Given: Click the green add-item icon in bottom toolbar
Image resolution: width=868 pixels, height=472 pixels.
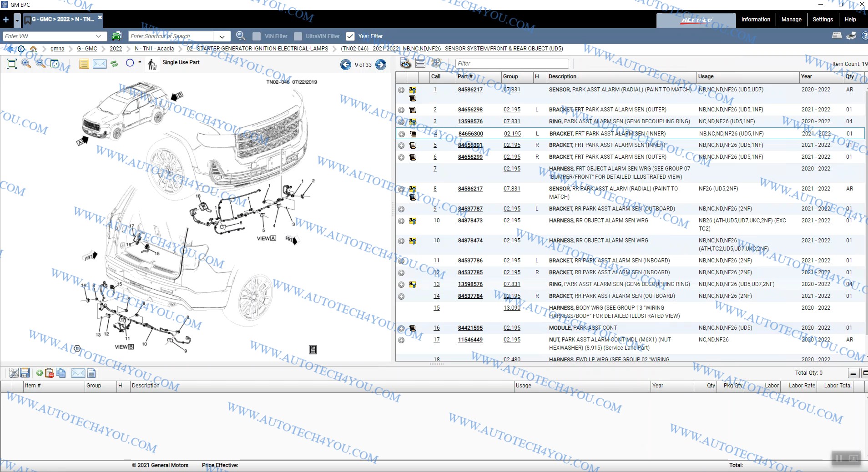Looking at the screenshot, I should (x=40, y=373).
